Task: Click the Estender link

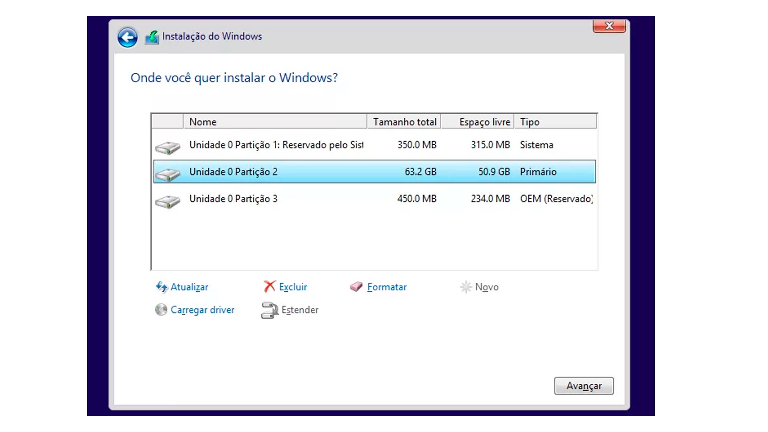Action: [300, 310]
